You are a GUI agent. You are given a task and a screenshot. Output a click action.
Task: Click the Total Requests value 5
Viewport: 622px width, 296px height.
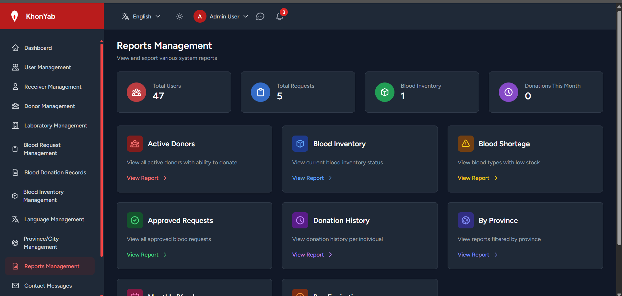(x=279, y=96)
